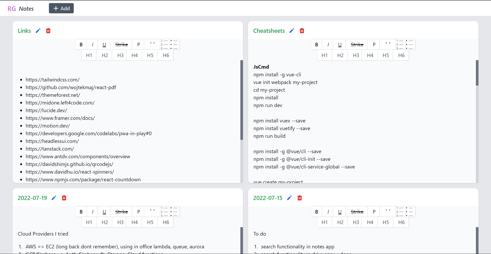Apply blockquote in the 2022-07-19 note
The height and width of the screenshot is (254, 491).
152,212
